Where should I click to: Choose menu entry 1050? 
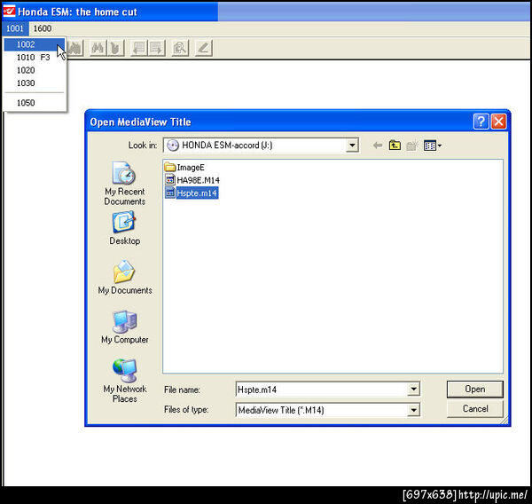(x=34, y=103)
